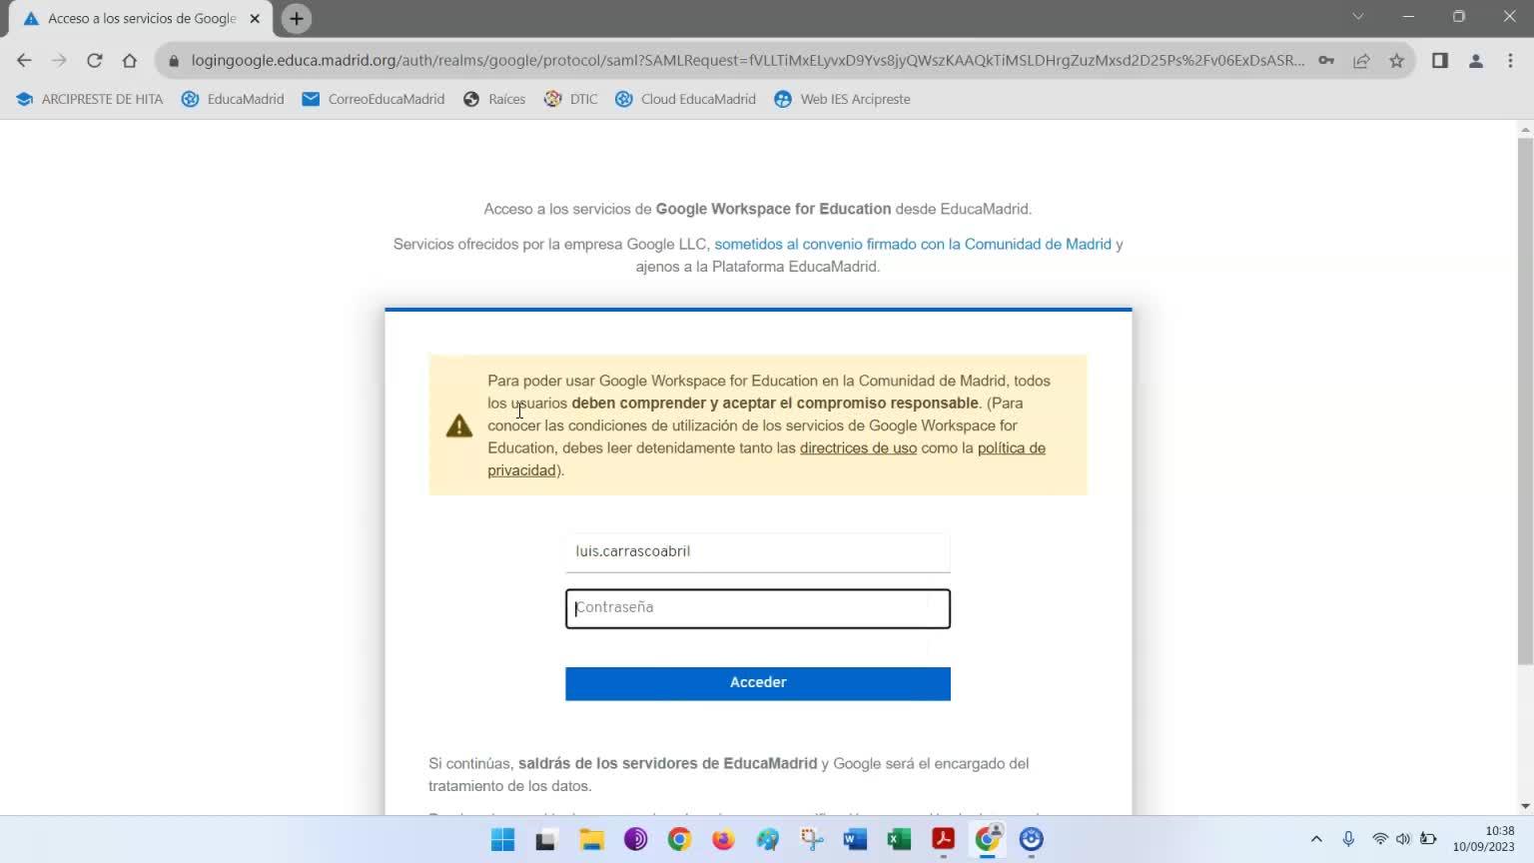Open Microsoft Word from the taskbar
Image resolution: width=1534 pixels, height=863 pixels.
coord(855,839)
